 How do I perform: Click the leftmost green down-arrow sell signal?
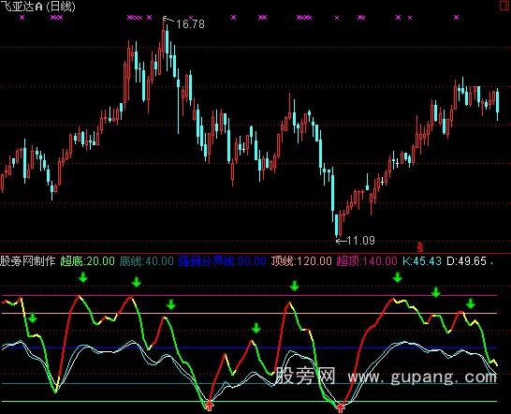click(32, 318)
